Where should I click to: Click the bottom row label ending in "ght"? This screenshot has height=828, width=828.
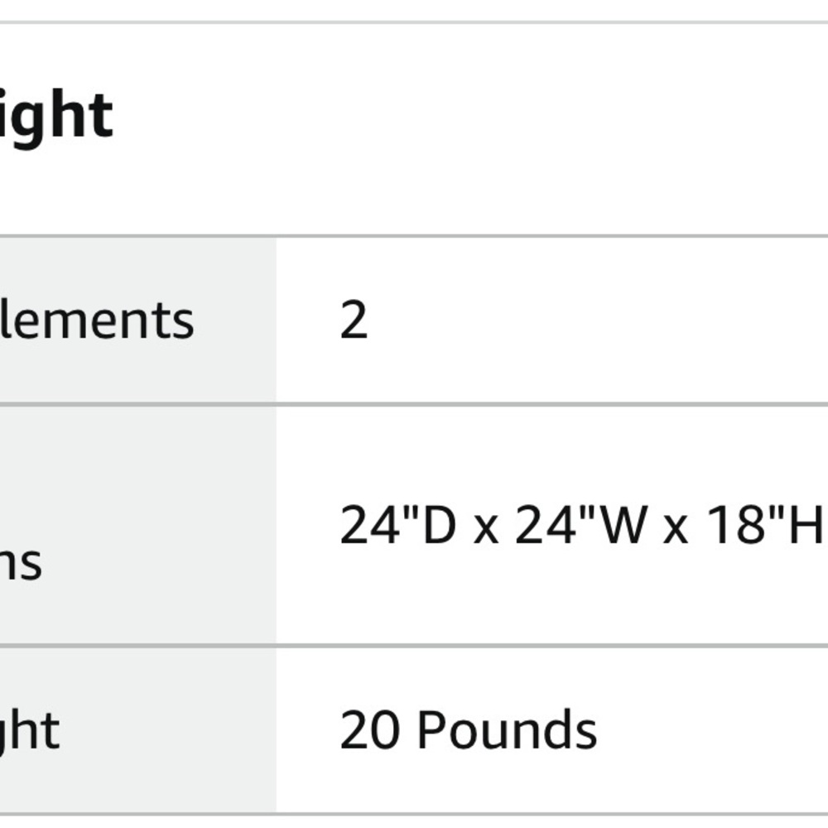(x=31, y=730)
